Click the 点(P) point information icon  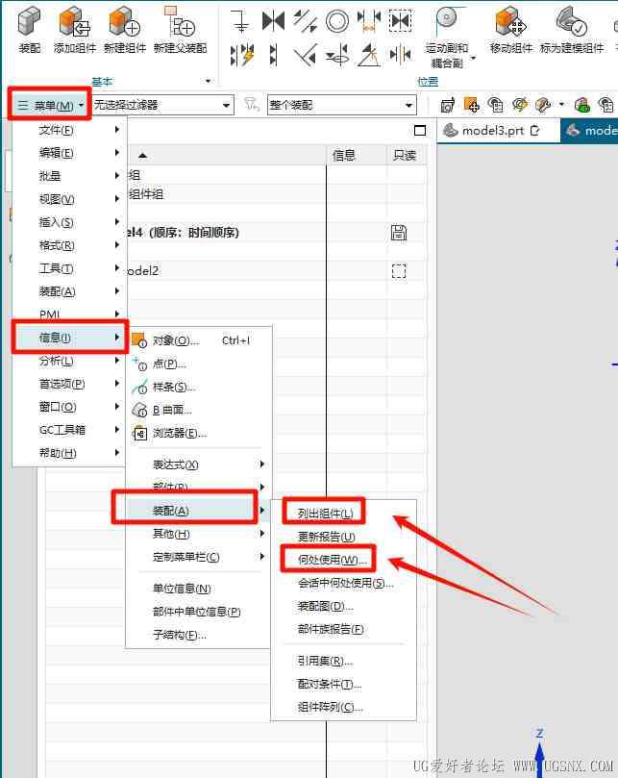pyautogui.click(x=138, y=364)
